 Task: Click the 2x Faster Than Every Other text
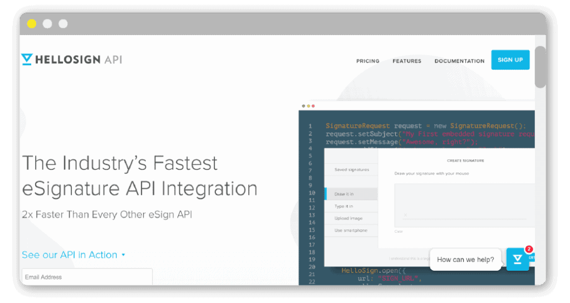click(x=107, y=214)
